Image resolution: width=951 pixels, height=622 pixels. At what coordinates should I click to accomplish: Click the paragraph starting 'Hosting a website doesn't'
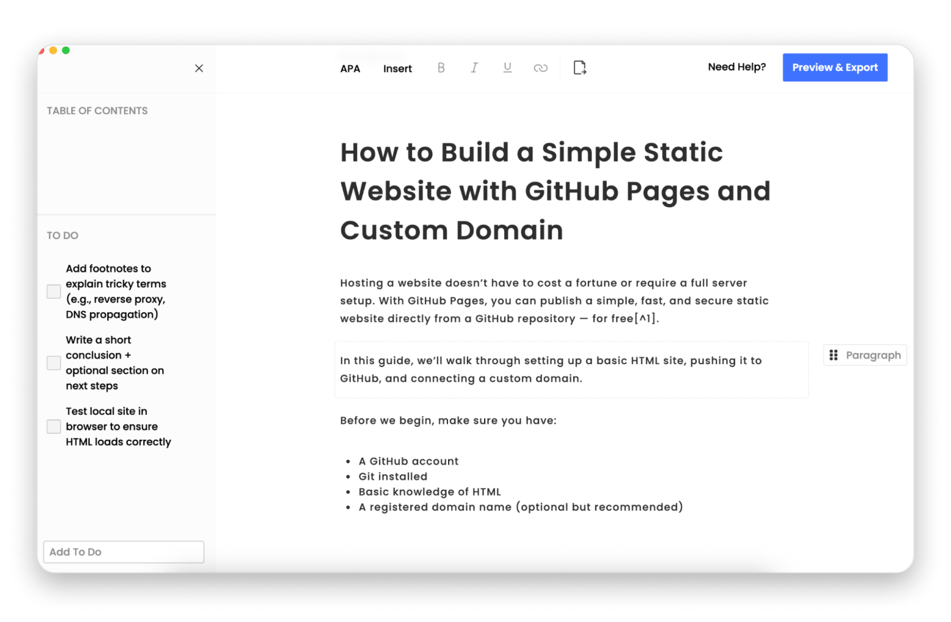tap(554, 301)
